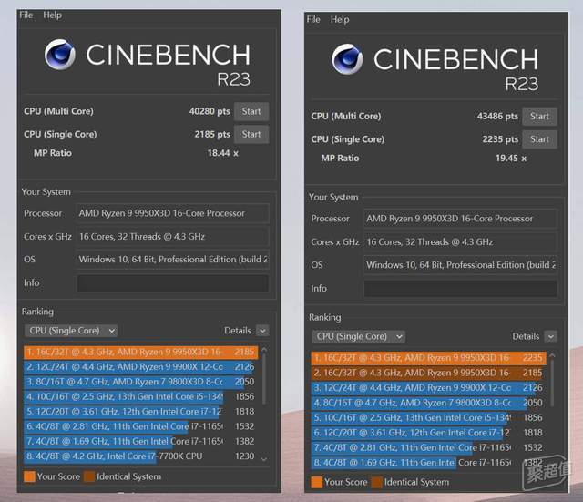Select 13th Gen Core i5 row, right window
583x502 pixels.
point(429,418)
